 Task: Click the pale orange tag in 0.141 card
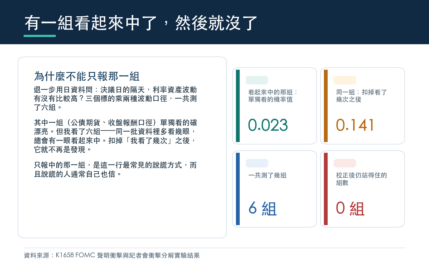pyautogui.click(x=345, y=80)
